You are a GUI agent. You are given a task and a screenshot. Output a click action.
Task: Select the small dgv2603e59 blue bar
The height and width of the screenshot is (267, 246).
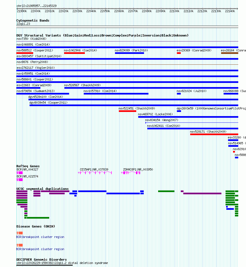[x=179, y=111]
